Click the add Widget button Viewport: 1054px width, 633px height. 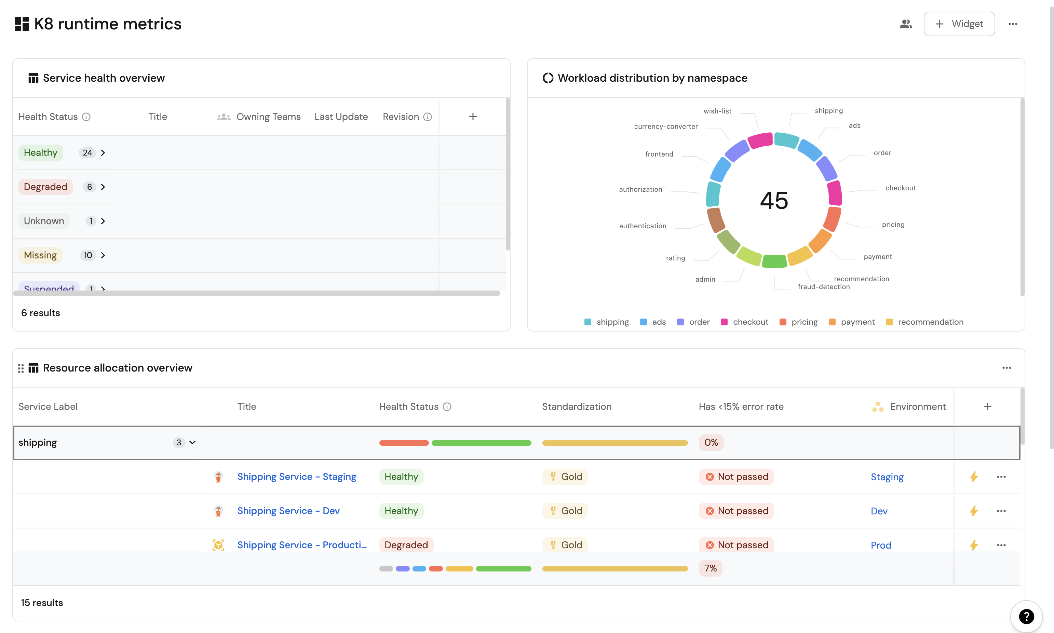(959, 24)
